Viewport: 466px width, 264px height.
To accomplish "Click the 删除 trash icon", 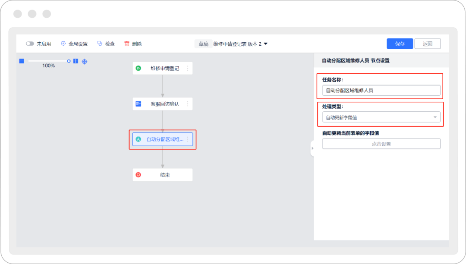I will coord(127,44).
